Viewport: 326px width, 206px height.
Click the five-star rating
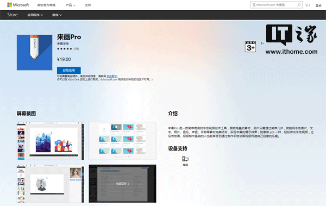coord(65,49)
